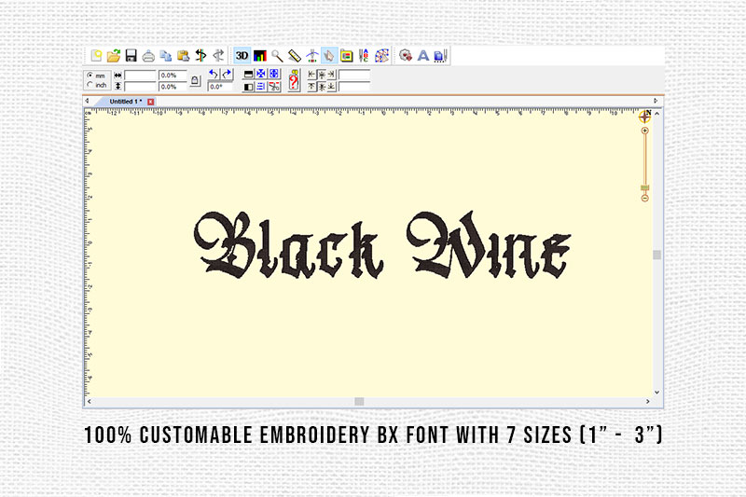Image resolution: width=746 pixels, height=497 pixels.
Task: Toggle the 3D view button
Action: [242, 56]
